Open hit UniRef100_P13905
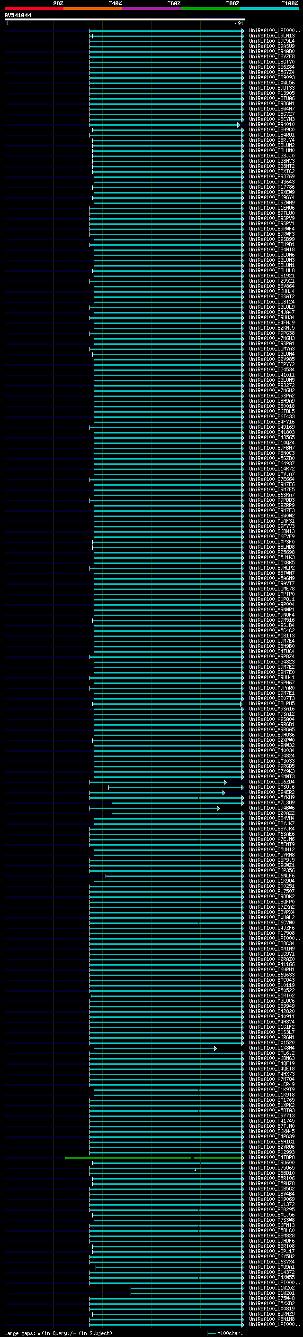This screenshot has height=1337, width=303. (271, 93)
